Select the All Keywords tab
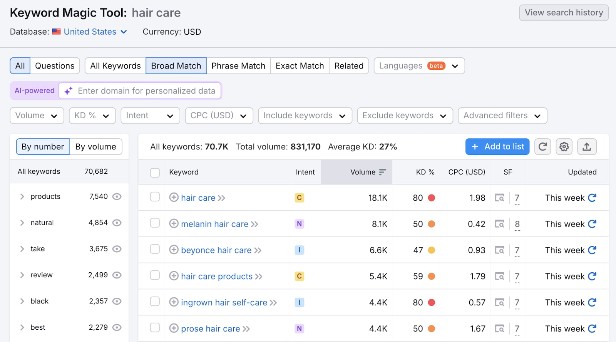616x342 pixels. click(115, 66)
